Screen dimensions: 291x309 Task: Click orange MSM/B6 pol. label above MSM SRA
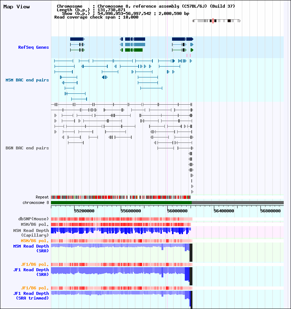(x=35, y=241)
